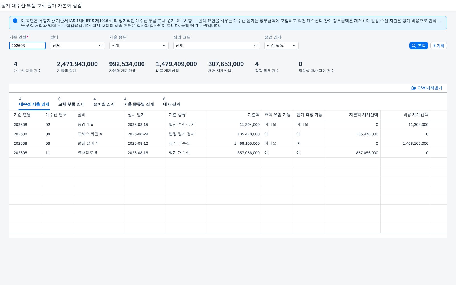Select the 프레스 라인 A cell
456x285 pixels.
click(100, 134)
